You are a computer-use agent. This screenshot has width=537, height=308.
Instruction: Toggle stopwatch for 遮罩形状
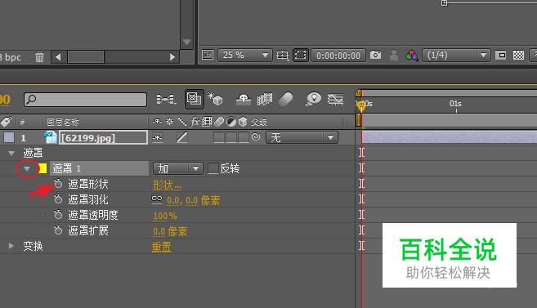(x=58, y=184)
